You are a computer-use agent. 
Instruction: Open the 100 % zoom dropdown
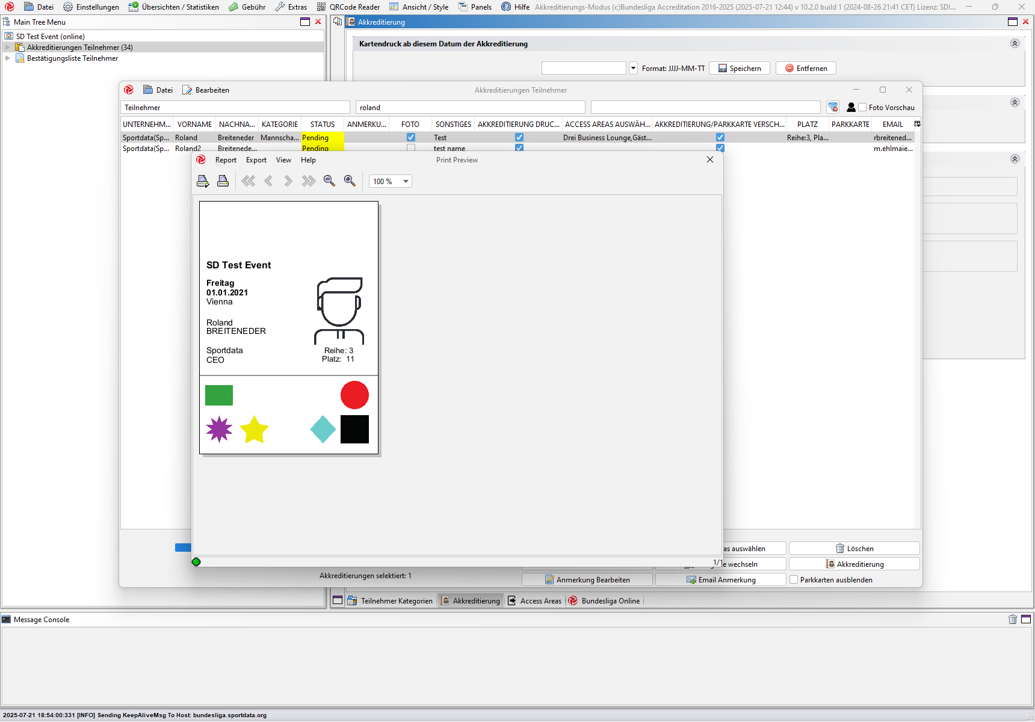coord(406,181)
